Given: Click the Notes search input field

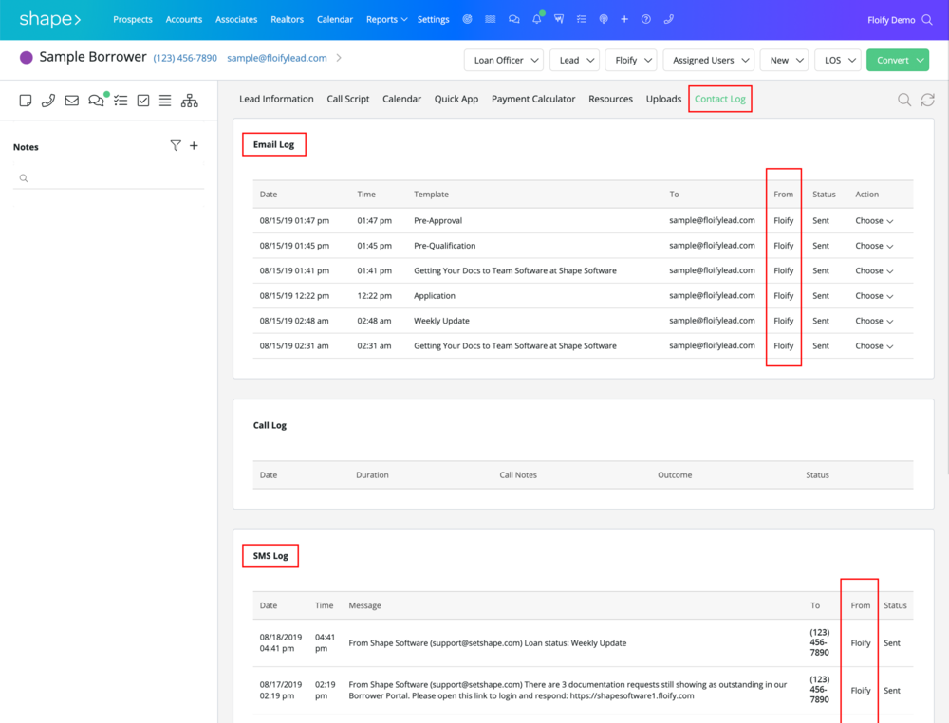Looking at the screenshot, I should [x=108, y=177].
